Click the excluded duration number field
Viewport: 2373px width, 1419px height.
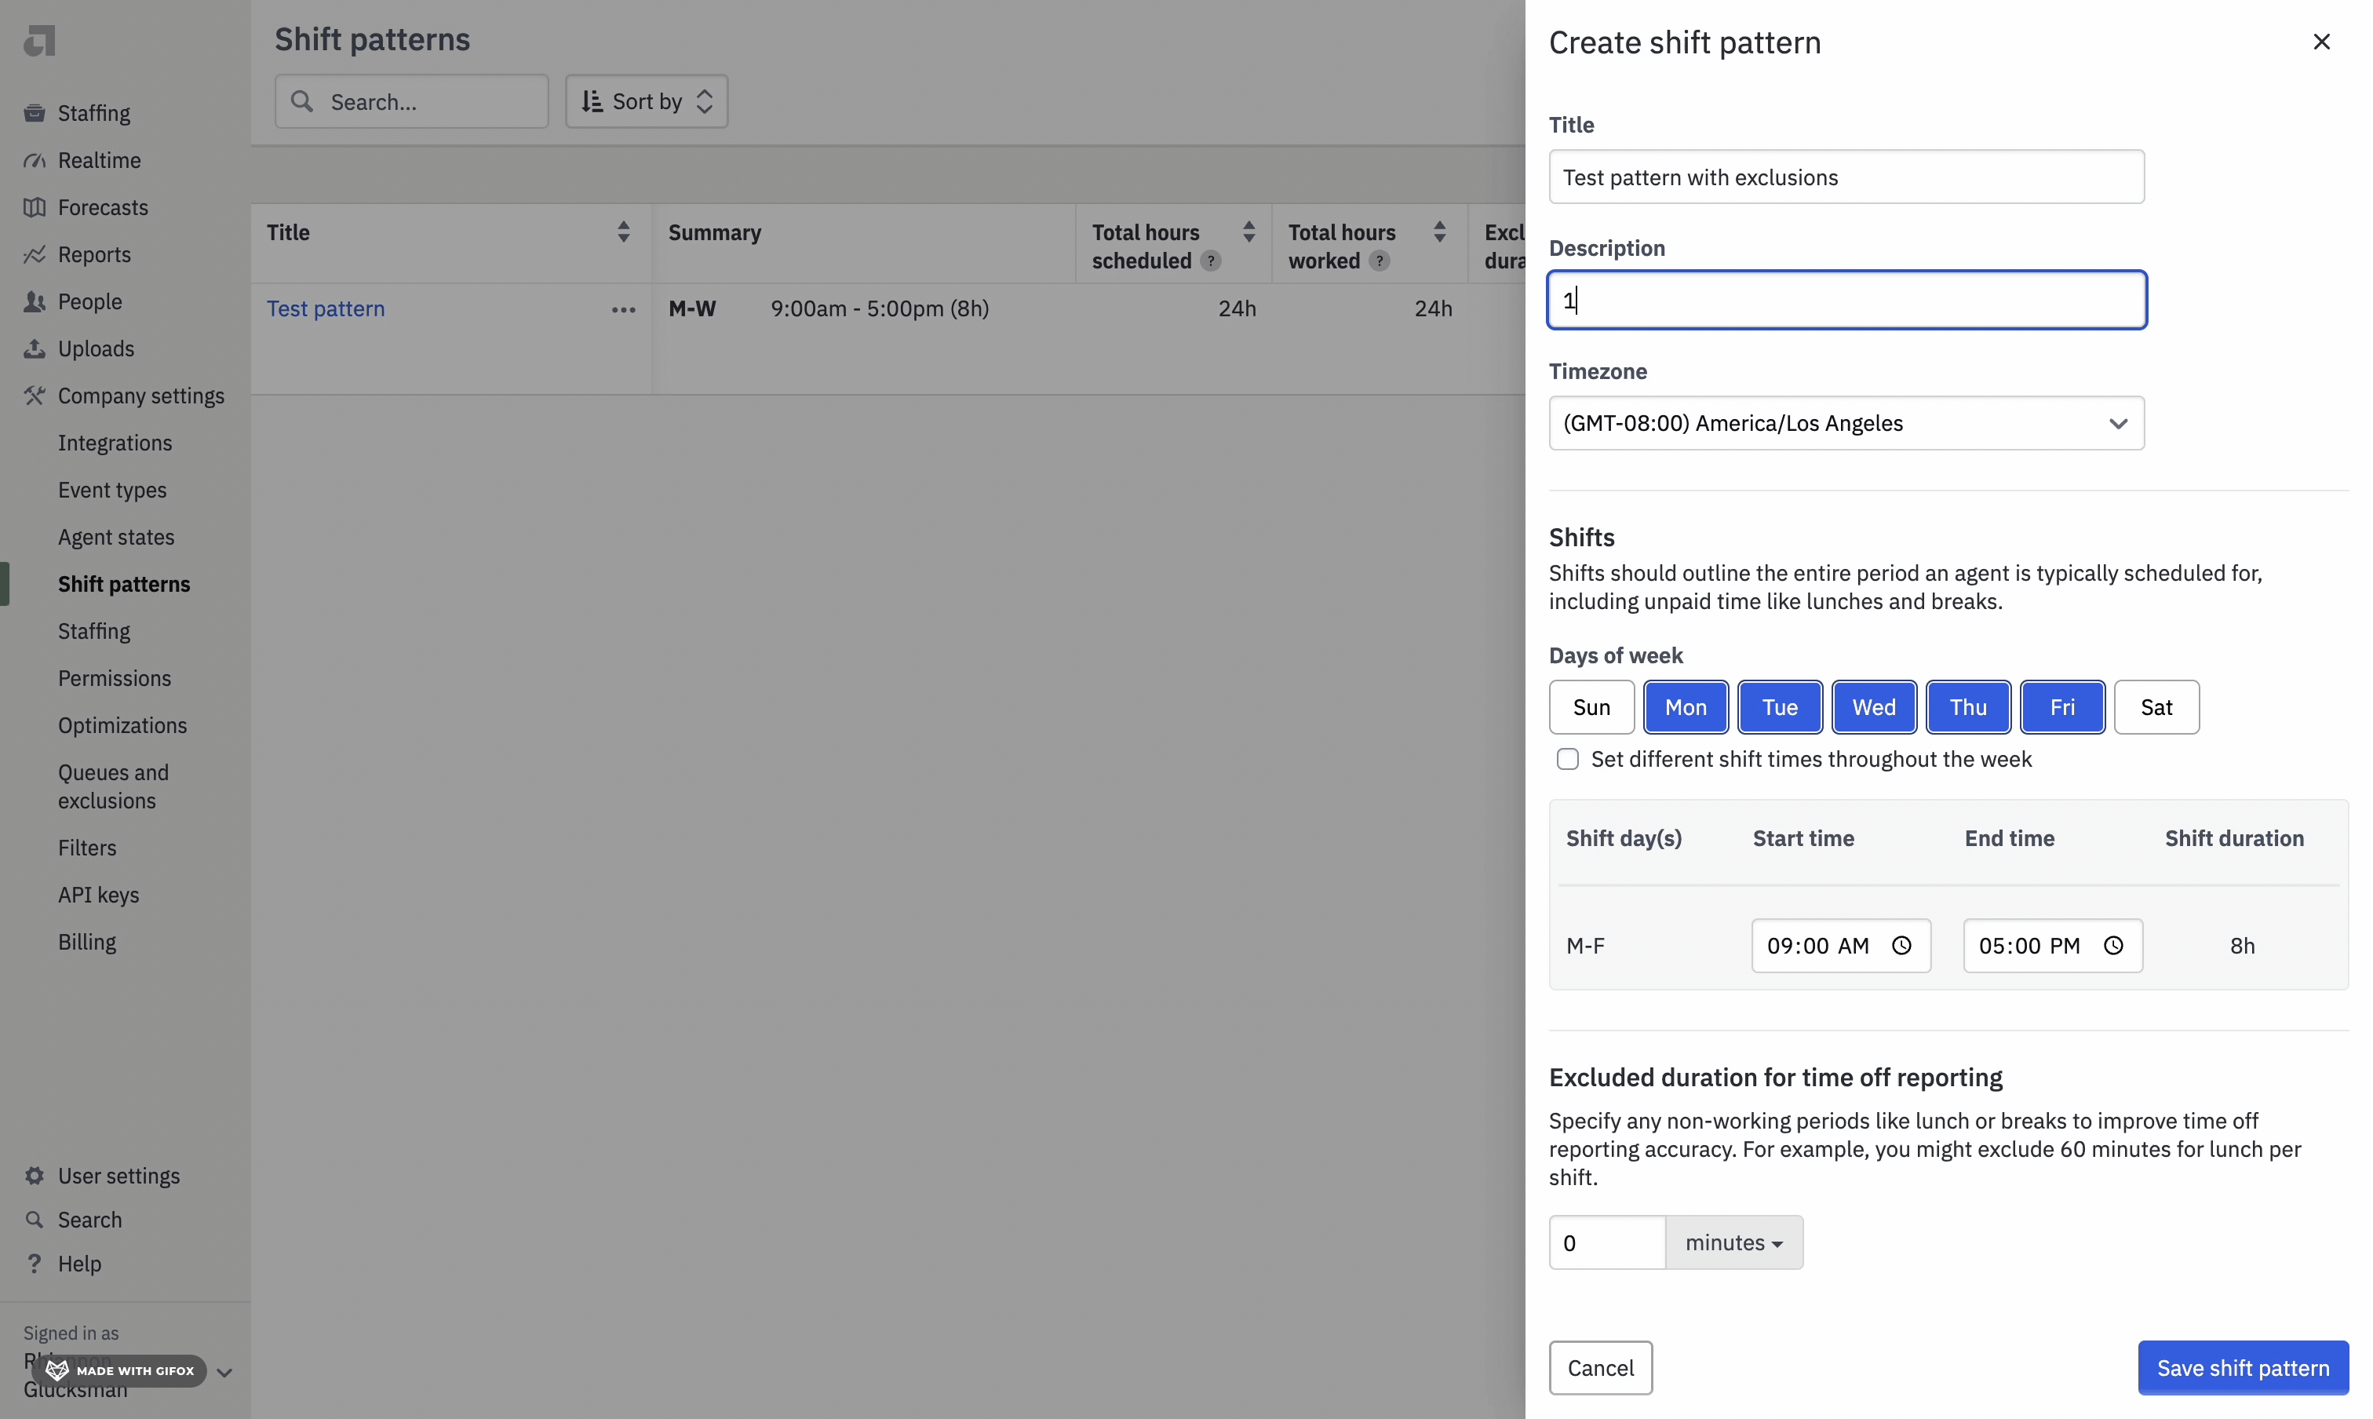1606,1242
